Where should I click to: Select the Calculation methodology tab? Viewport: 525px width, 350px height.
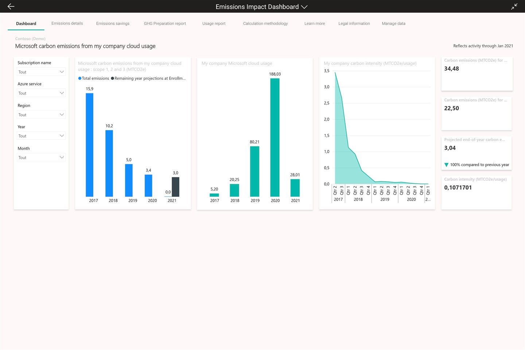tap(265, 24)
